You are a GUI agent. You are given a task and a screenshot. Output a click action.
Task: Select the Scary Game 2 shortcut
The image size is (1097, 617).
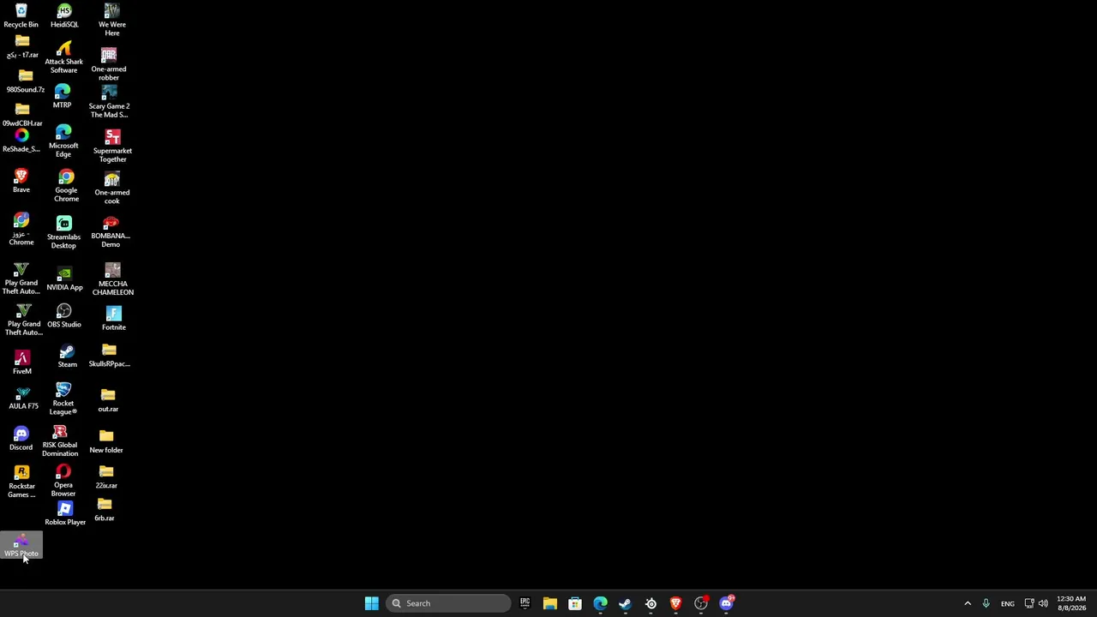[109, 101]
